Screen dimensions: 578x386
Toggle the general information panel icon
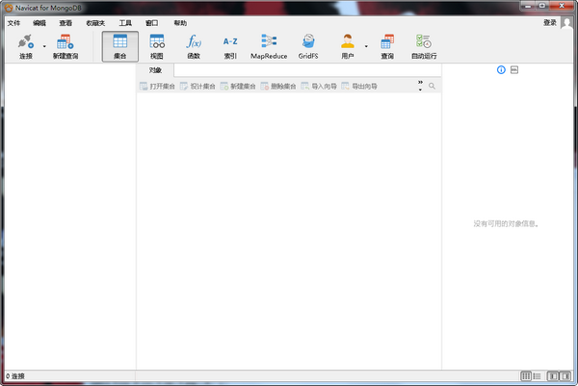coord(501,71)
